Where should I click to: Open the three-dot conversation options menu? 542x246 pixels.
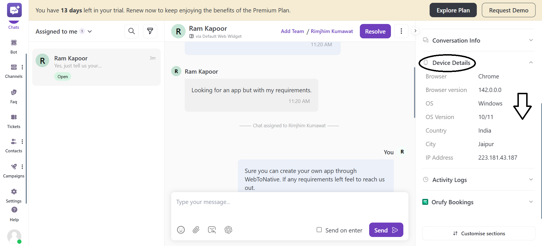401,31
